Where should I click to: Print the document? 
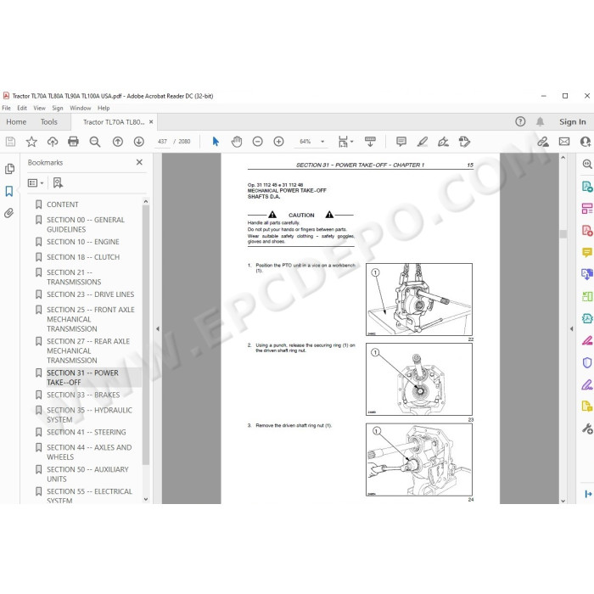tap(73, 142)
